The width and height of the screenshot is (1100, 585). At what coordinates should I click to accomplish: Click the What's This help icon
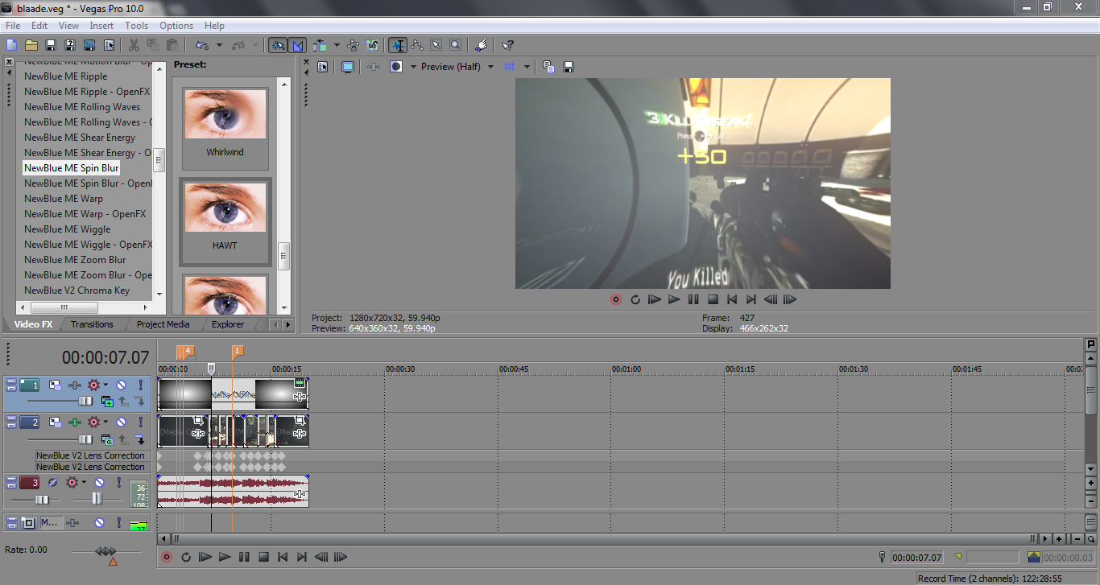tap(507, 45)
